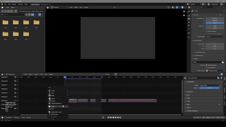Add an Image/Sequence strip
The image size is (226, 127).
58,103
